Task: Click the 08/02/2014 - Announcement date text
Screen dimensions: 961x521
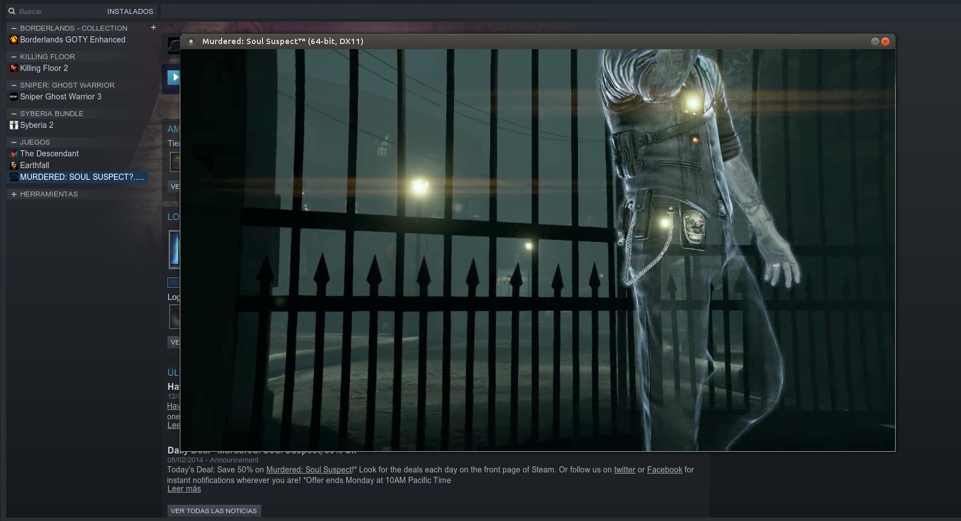Action: point(213,460)
